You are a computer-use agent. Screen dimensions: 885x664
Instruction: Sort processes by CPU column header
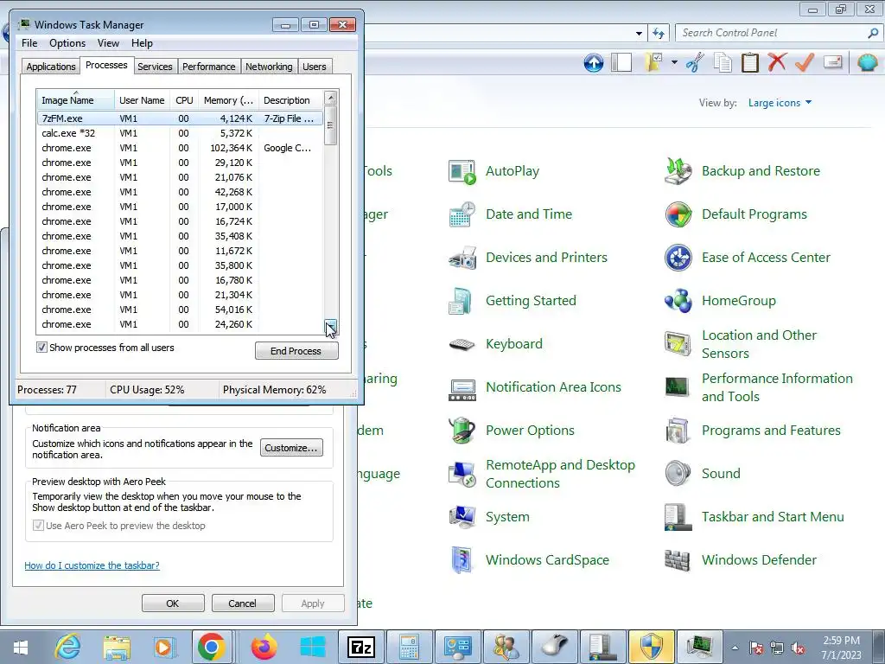coord(184,100)
